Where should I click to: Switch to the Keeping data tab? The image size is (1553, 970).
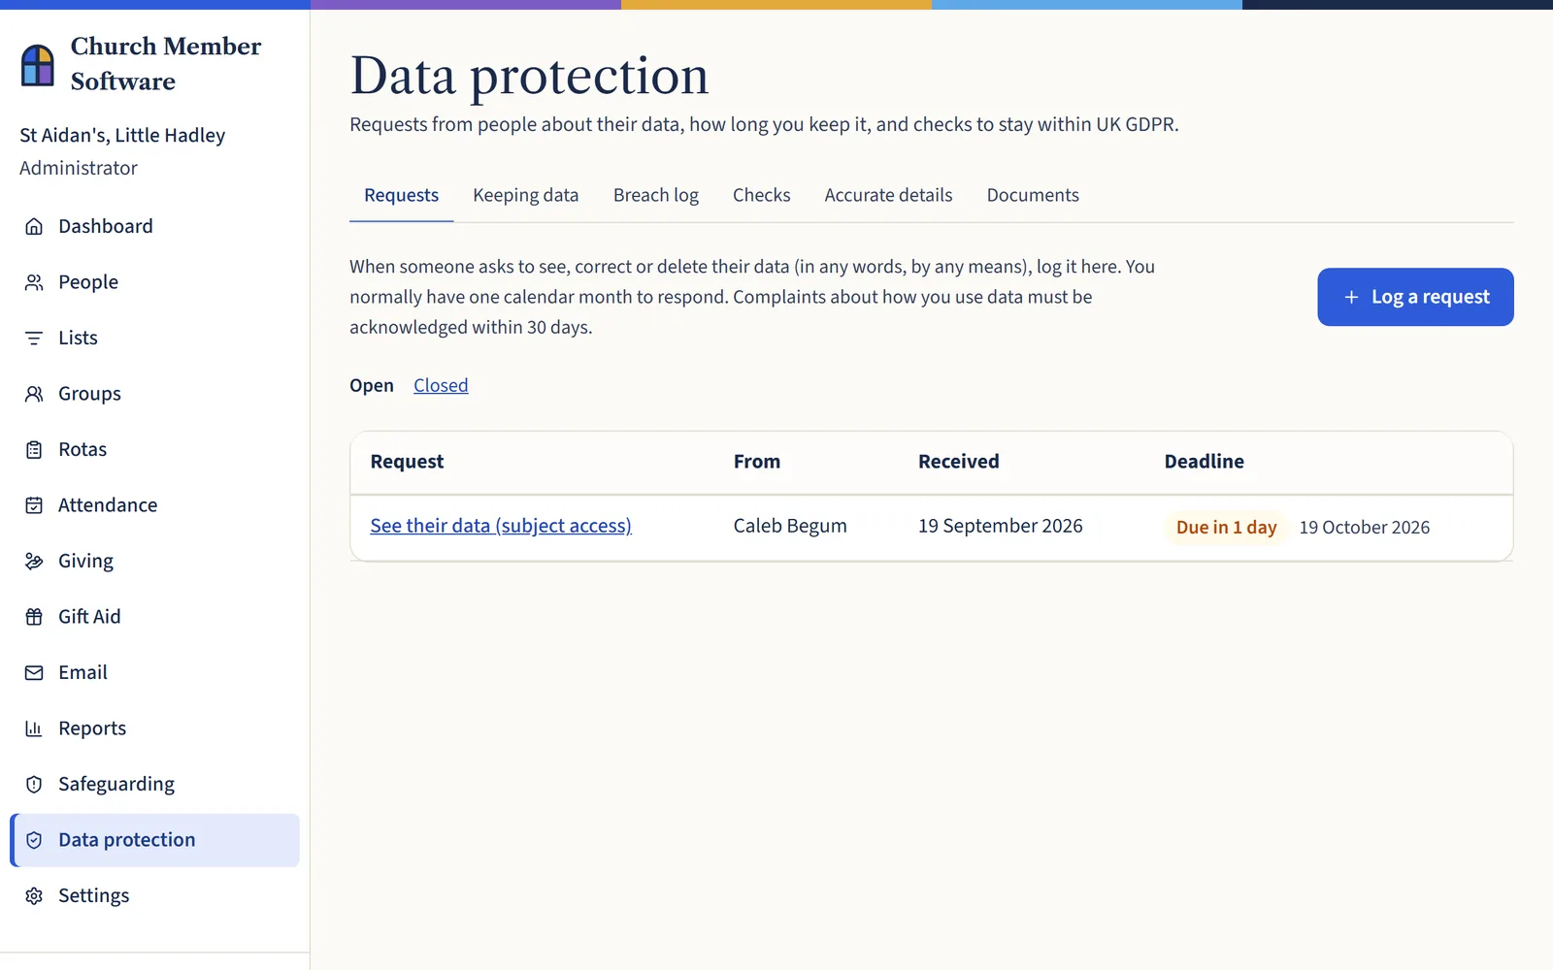(525, 195)
